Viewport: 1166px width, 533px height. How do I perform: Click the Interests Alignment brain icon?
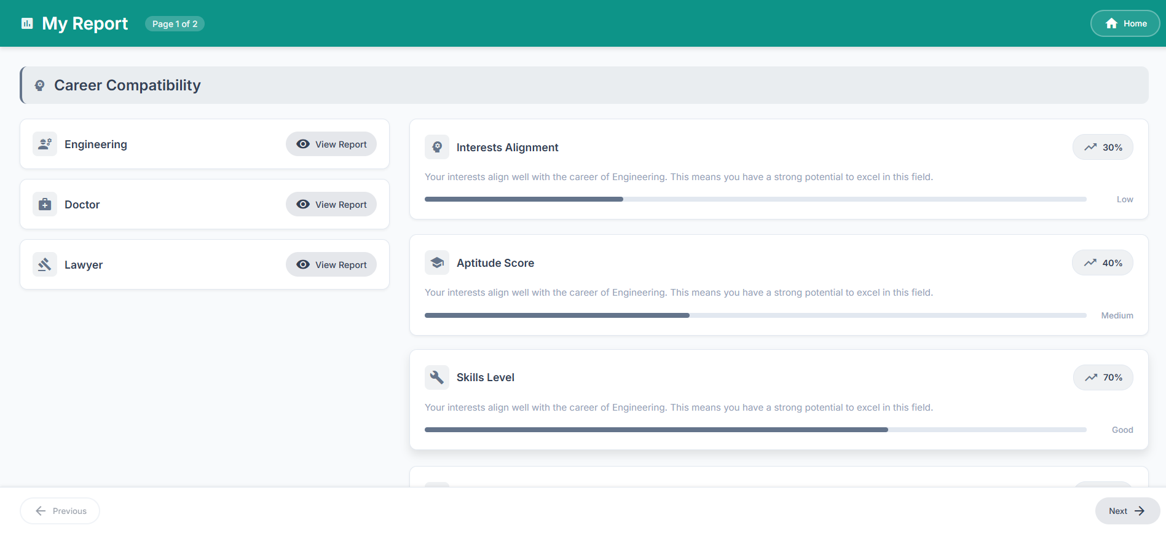437,147
